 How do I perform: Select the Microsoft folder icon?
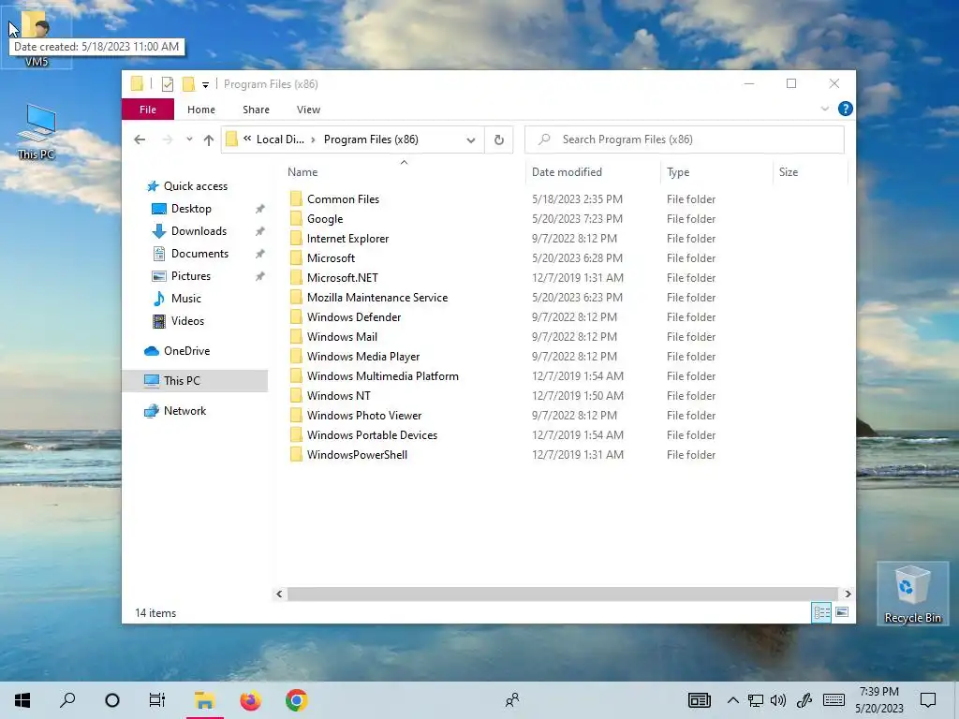click(x=296, y=257)
